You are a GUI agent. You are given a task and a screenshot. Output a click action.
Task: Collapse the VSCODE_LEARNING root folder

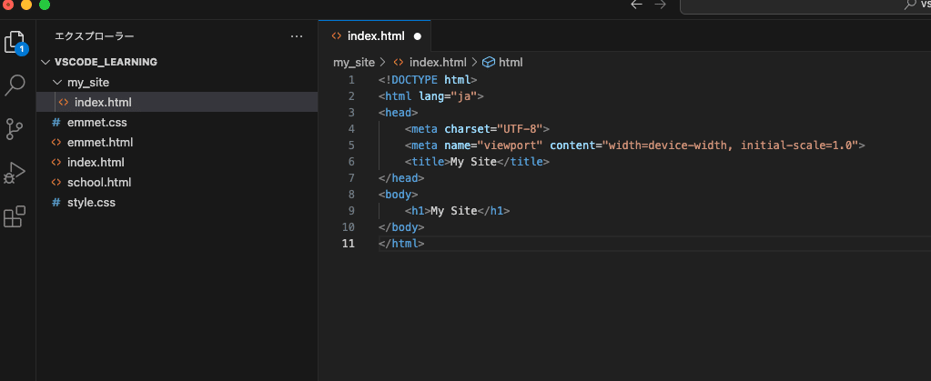click(47, 62)
